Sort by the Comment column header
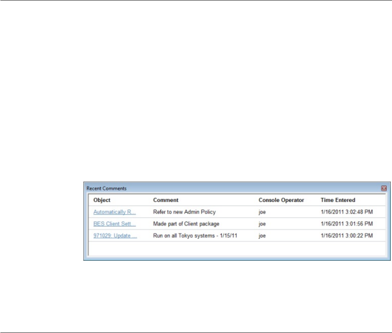The width and height of the screenshot is (392, 333). [x=166, y=200]
